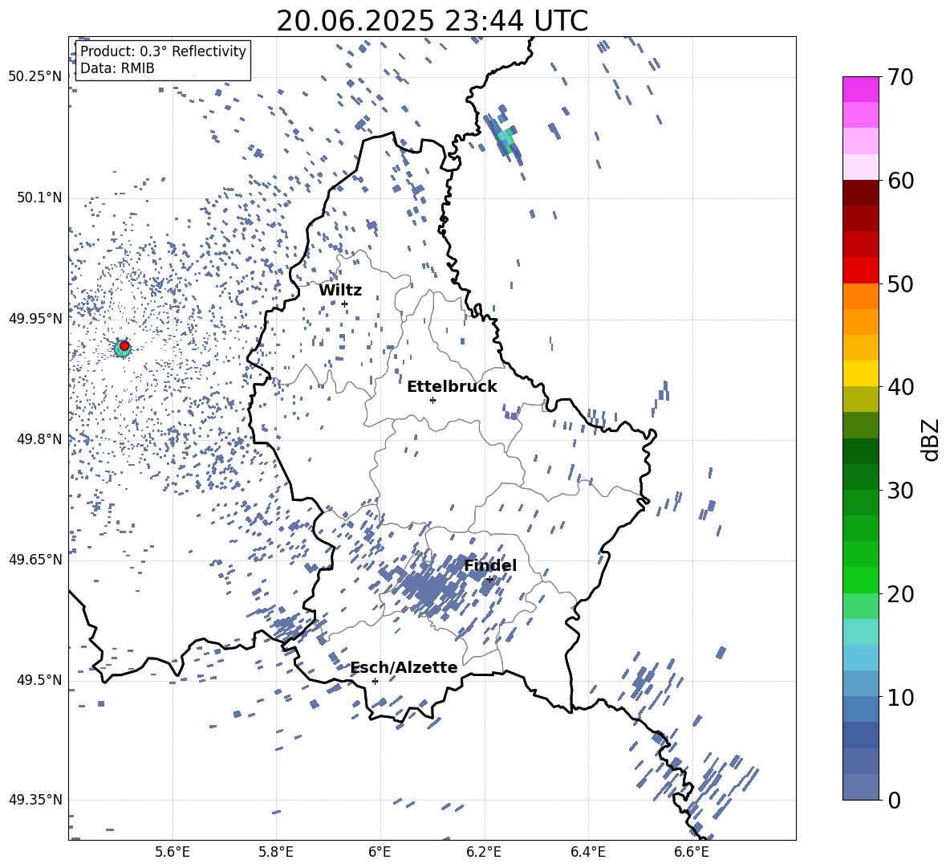
Task: Click the plus marker below Wiltz
Action: coord(345,304)
